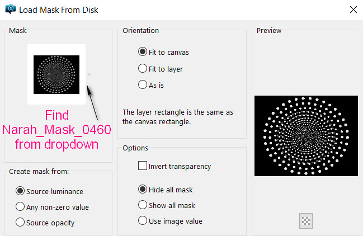Select Fit to canvas orientation

(143, 52)
